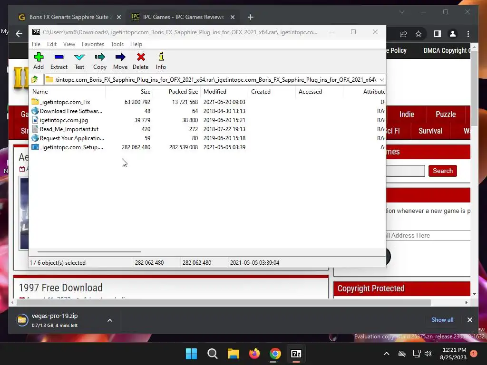Select the _igetintopc.com_Fix folder
Screen dimensions: 487x365
click(65, 102)
